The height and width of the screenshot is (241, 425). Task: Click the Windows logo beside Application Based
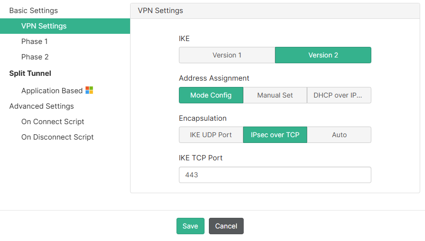tap(89, 90)
